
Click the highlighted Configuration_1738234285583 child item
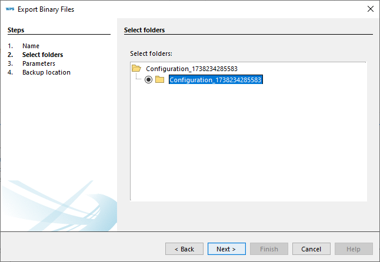point(215,80)
